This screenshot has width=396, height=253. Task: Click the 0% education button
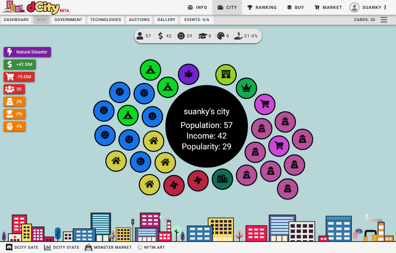(x=14, y=114)
